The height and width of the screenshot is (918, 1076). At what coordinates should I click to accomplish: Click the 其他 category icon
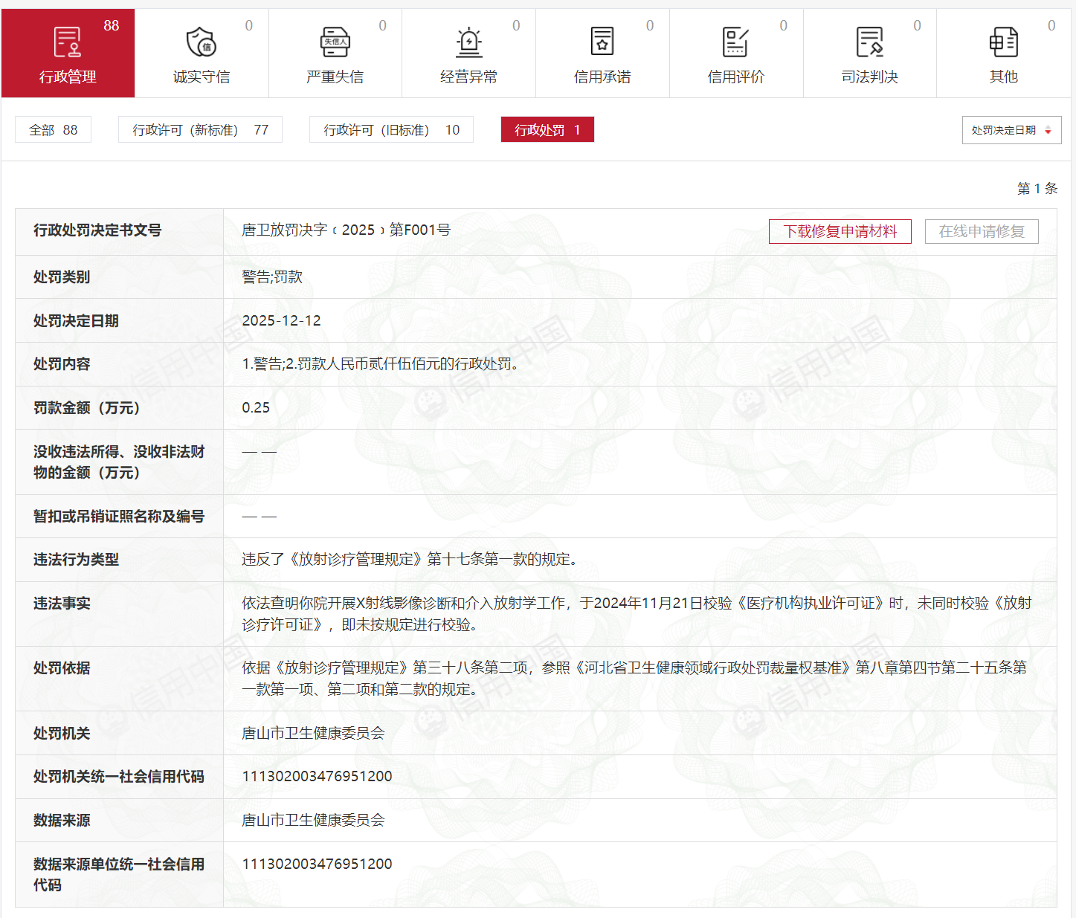pos(1003,42)
